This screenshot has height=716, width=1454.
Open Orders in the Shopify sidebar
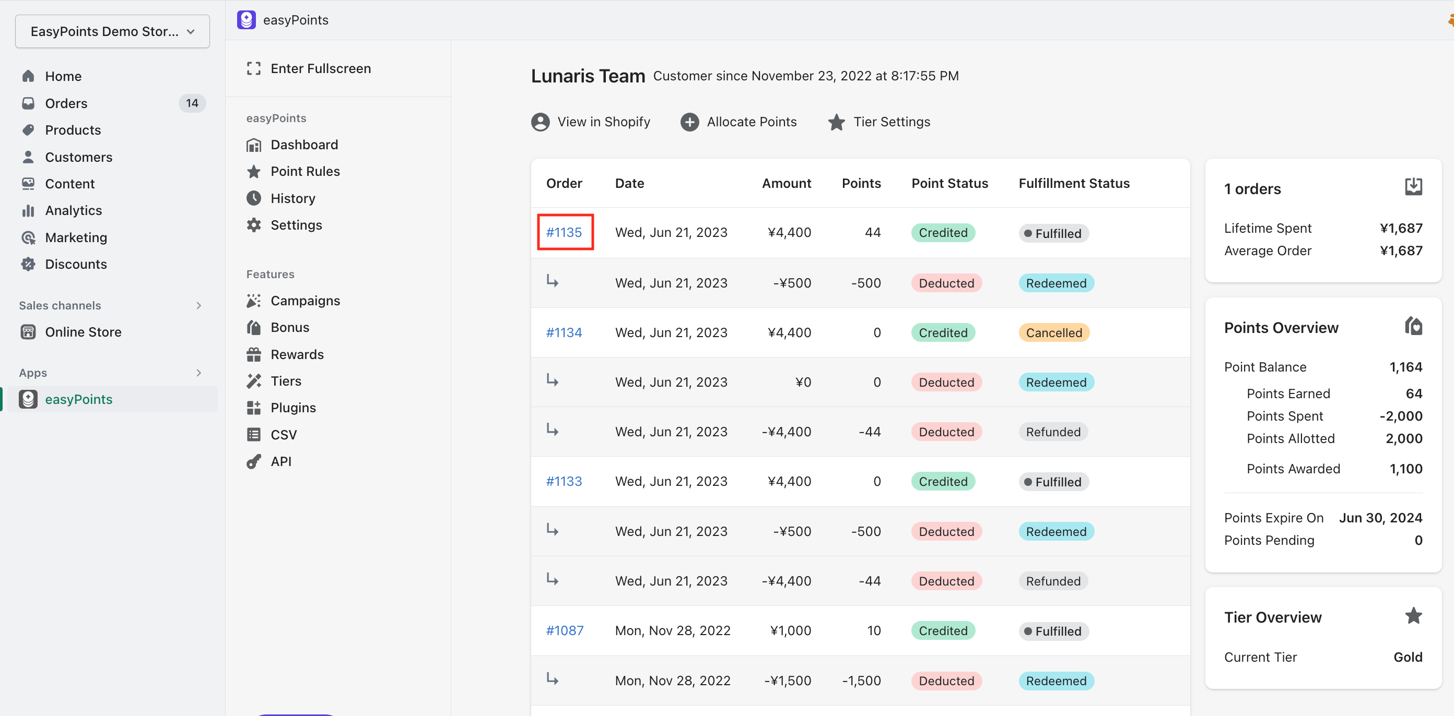66,103
